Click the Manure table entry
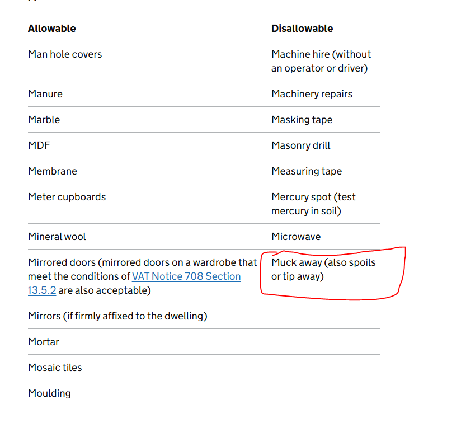461x423 pixels. coord(45,94)
